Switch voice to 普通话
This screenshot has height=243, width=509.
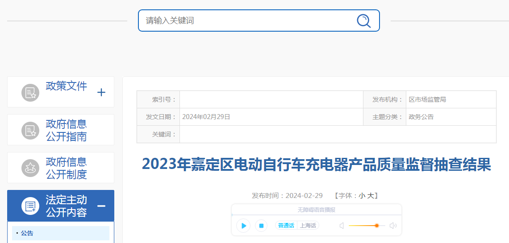[286, 226]
